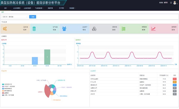Click the platform title in the header banner
The height and width of the screenshot is (109, 179).
pos(30,3)
